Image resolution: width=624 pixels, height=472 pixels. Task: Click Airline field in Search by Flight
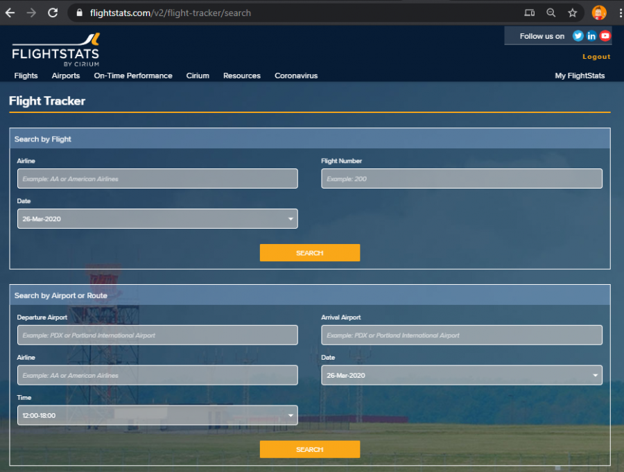[x=157, y=179]
